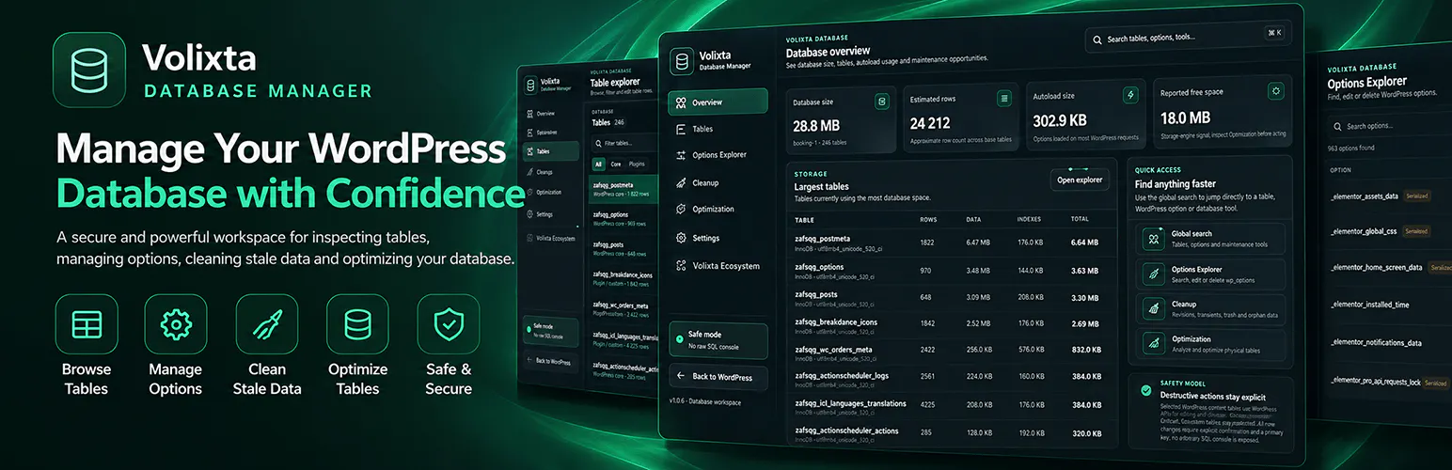
Task: Click the Options Explorer quick access icon
Action: click(1152, 274)
